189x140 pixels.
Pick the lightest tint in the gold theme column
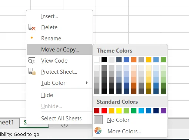(x=149, y=68)
